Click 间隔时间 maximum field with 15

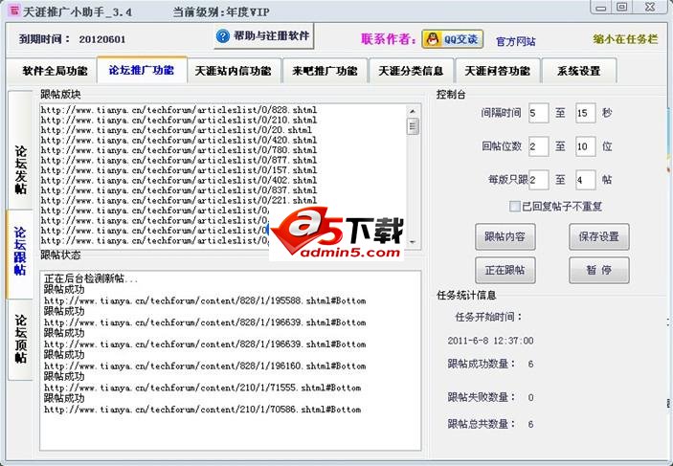(586, 113)
